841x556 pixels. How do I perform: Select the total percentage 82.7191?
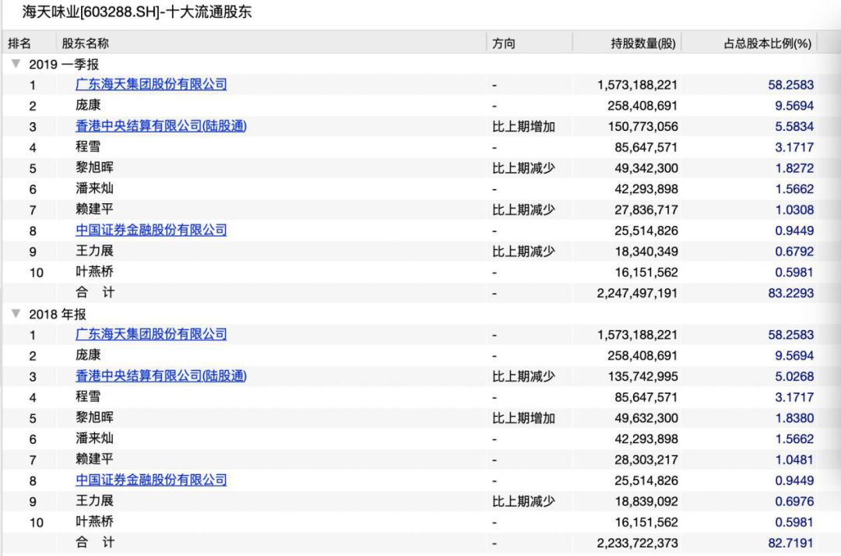[791, 543]
